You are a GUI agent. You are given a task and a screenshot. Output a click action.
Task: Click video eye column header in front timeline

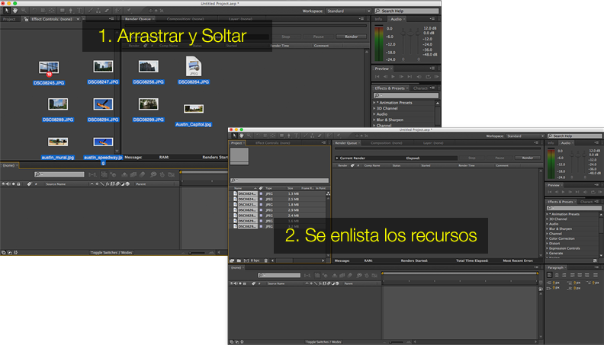click(232, 283)
